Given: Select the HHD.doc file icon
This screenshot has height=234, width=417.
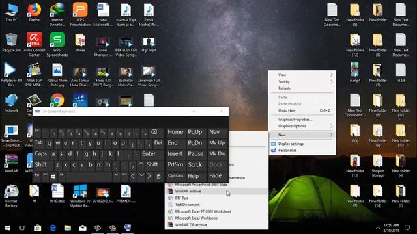Looking at the screenshot, I should tap(57, 194).
